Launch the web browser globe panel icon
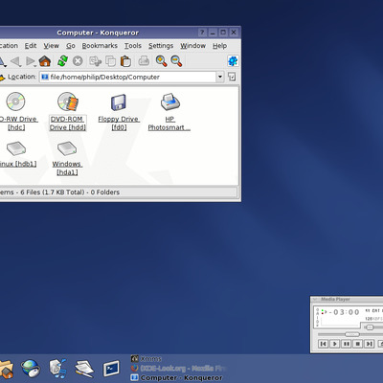The height and width of the screenshot is (383, 383). click(31, 368)
